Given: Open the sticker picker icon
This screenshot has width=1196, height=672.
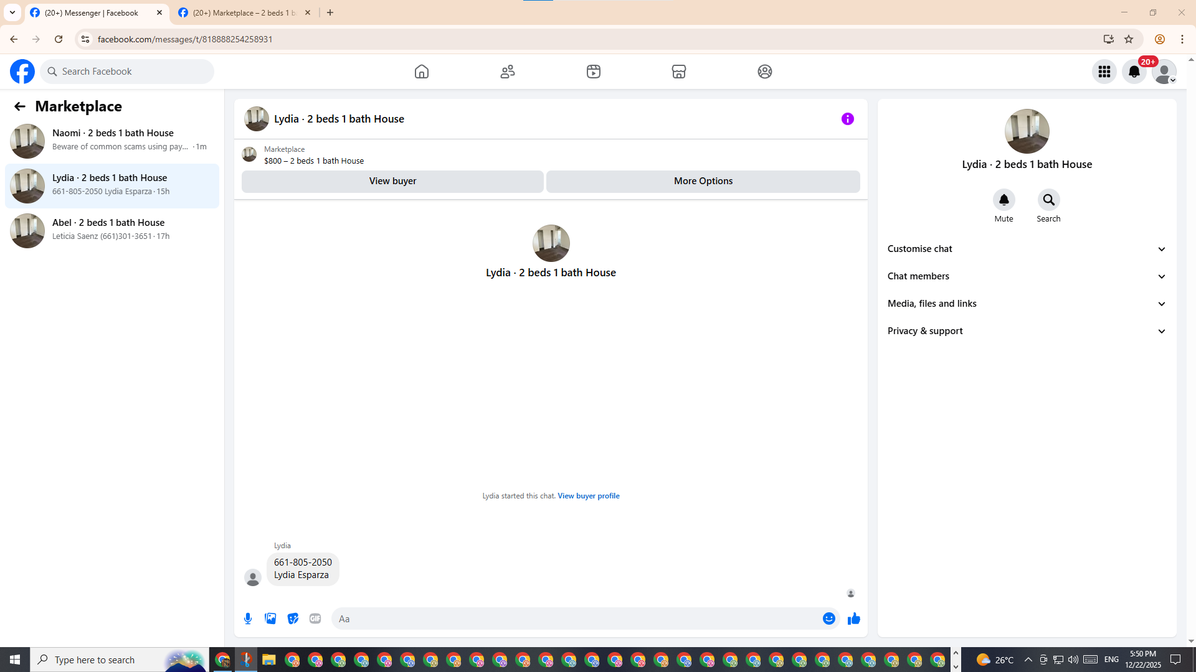Looking at the screenshot, I should [293, 618].
